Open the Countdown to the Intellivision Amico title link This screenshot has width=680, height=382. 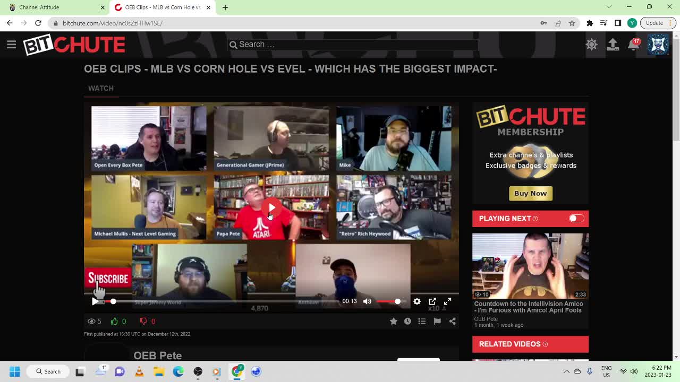(x=529, y=307)
